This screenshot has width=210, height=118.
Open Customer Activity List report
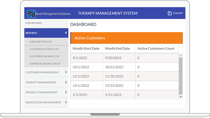(46, 49)
